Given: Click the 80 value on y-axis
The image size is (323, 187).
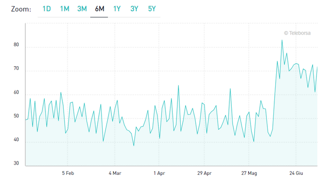Looking at the screenshot, I should point(16,45).
